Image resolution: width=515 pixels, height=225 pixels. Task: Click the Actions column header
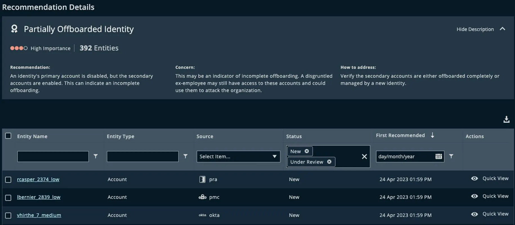click(x=474, y=136)
